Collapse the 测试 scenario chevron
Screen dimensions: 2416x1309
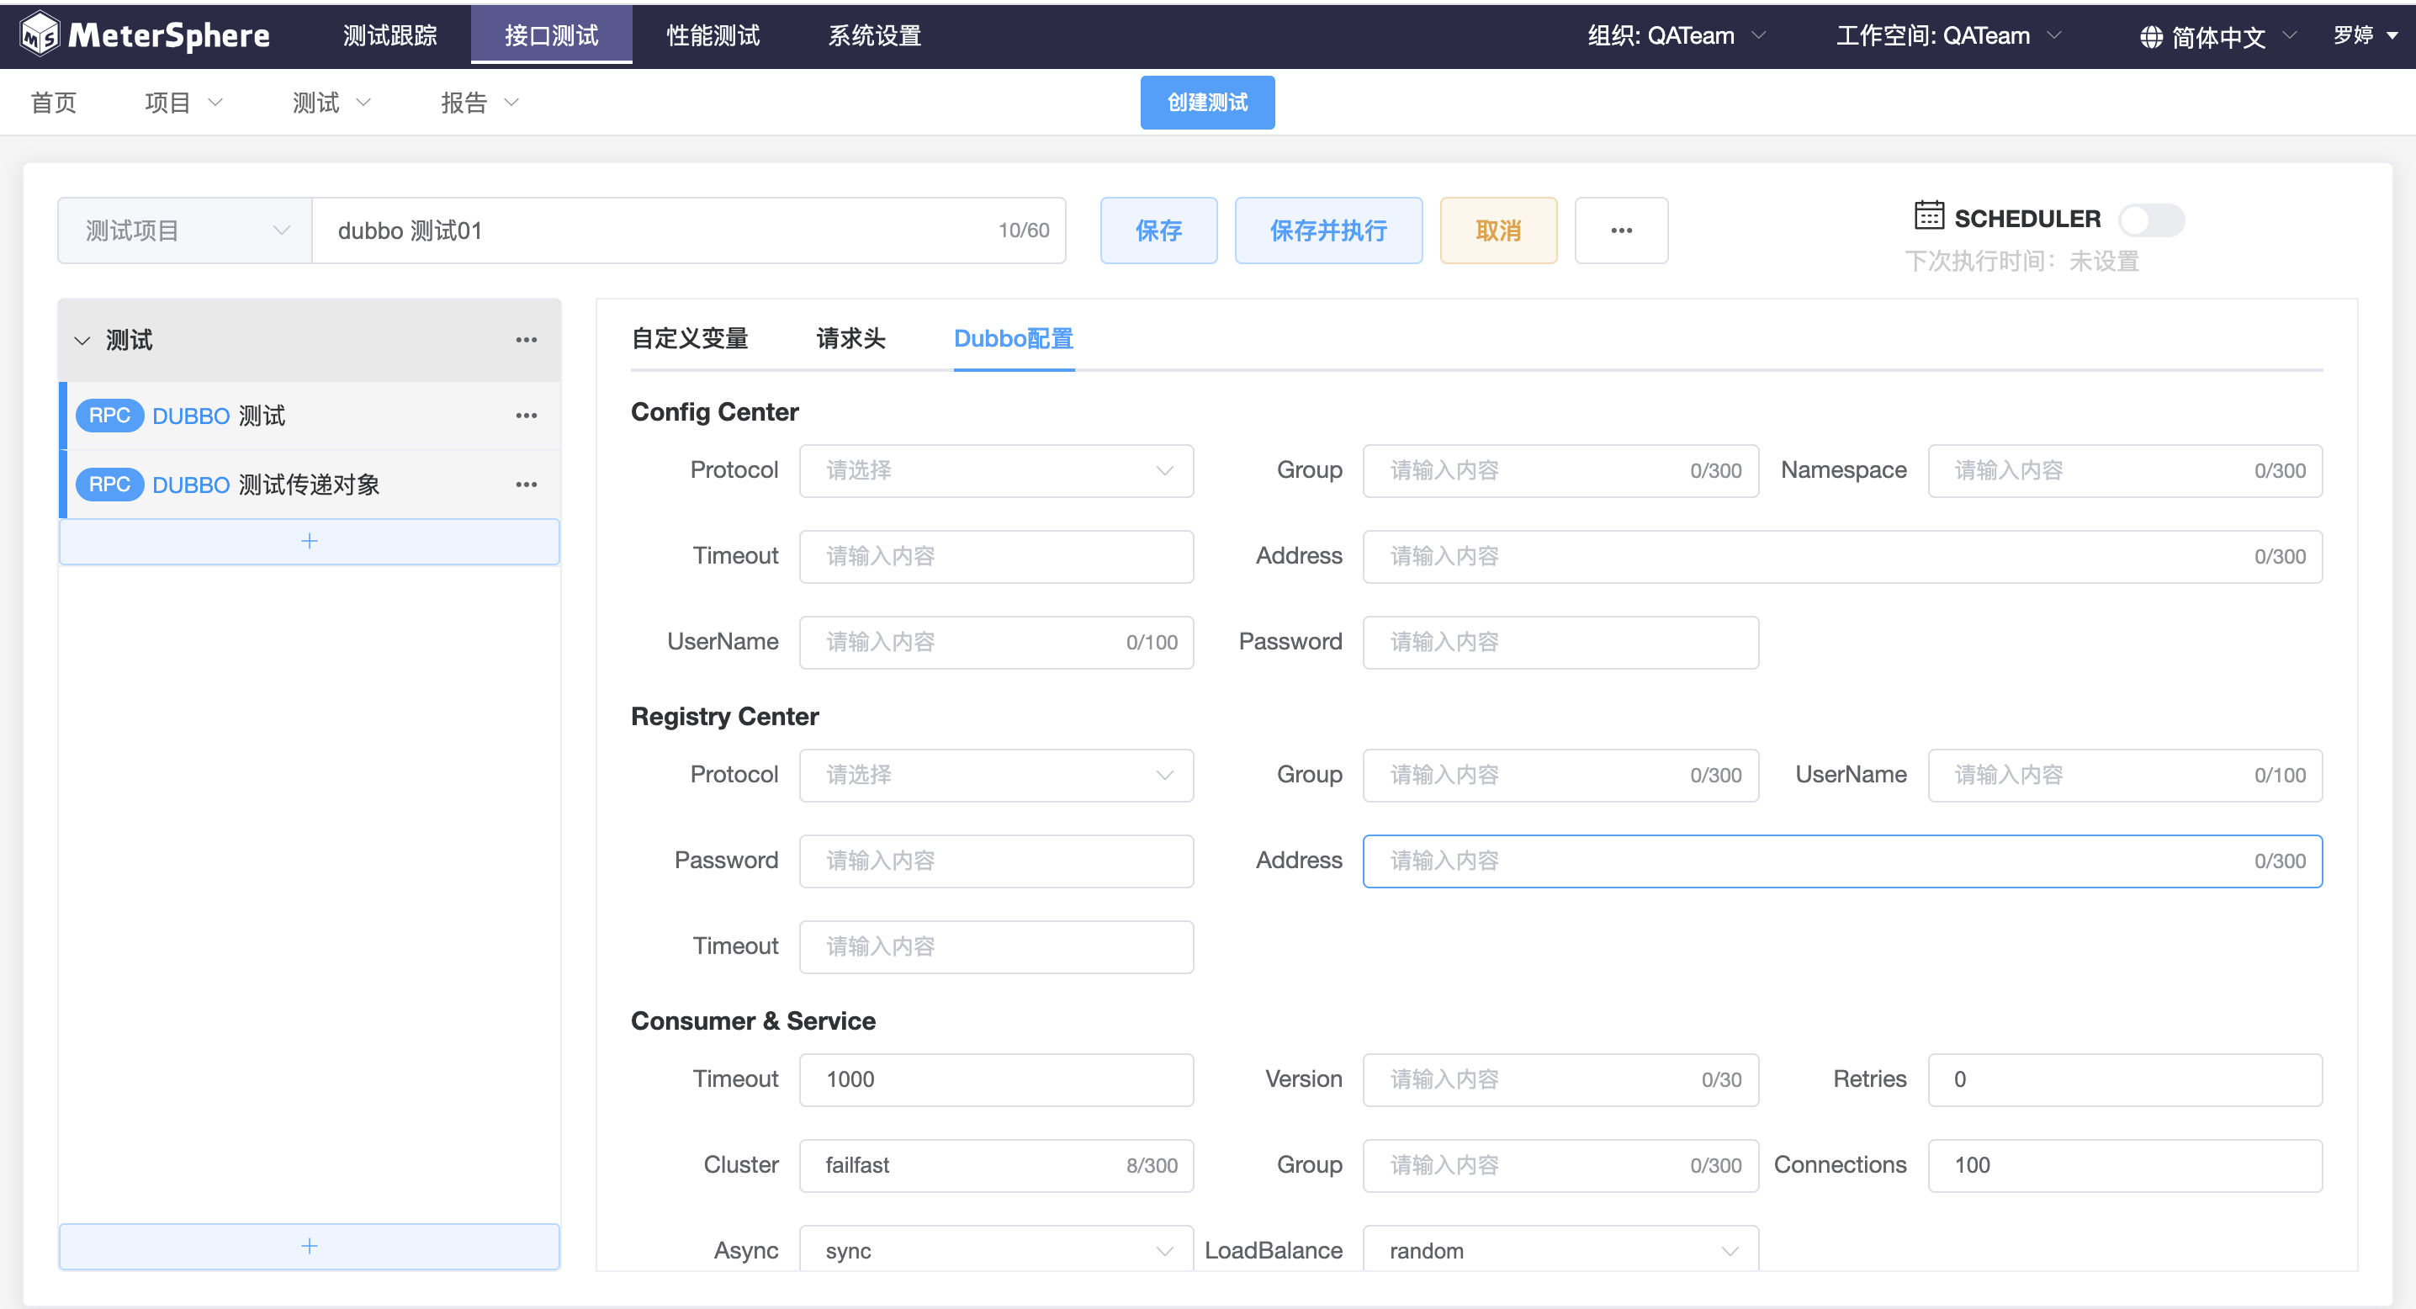82,341
